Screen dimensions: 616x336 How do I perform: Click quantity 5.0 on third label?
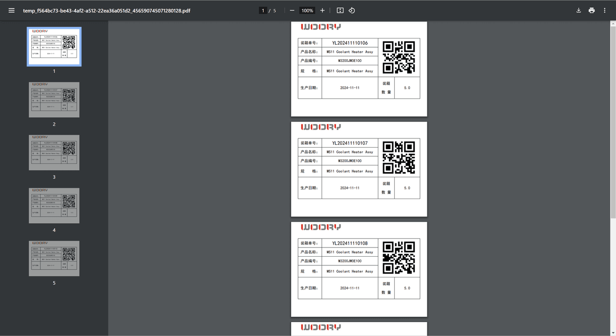[407, 288]
